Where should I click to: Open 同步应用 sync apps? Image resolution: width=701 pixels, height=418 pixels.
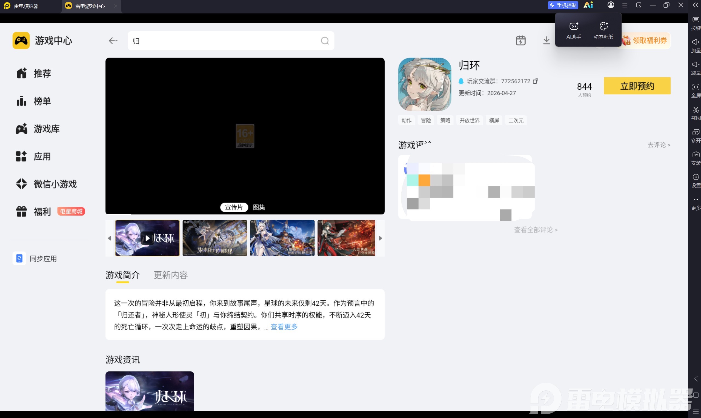35,258
